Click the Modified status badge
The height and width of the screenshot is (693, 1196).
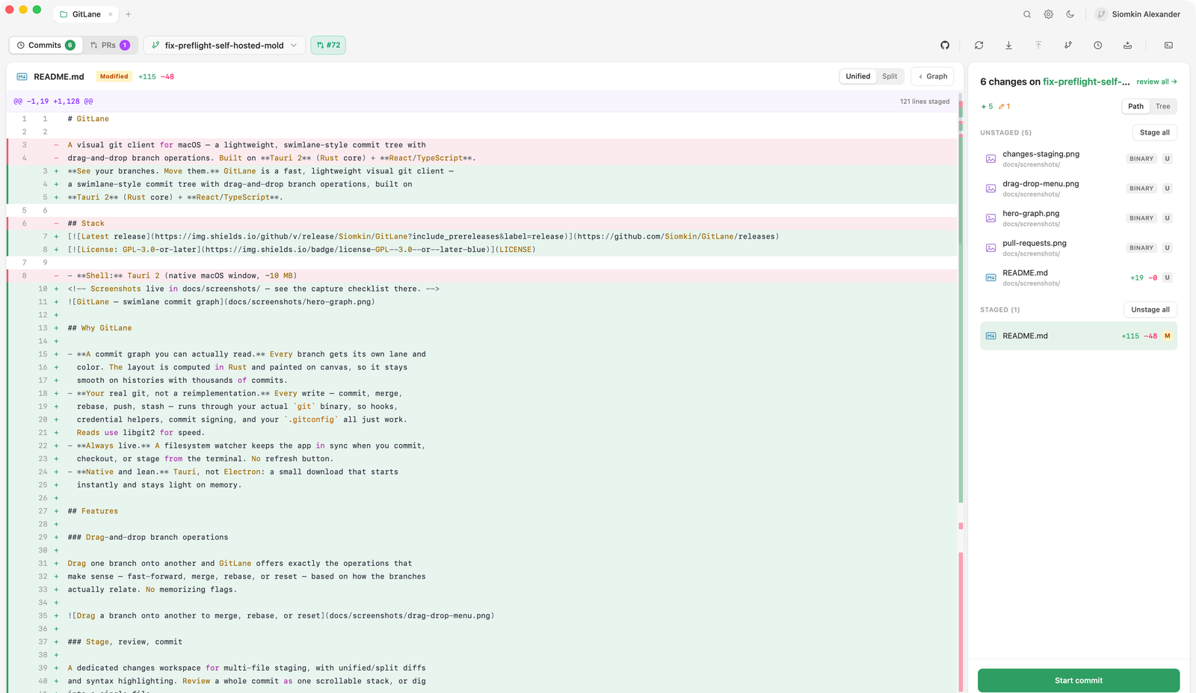(x=114, y=76)
